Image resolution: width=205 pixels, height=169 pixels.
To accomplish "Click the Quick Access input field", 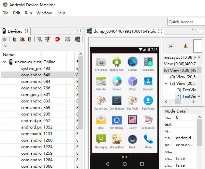I will click(x=186, y=22).
